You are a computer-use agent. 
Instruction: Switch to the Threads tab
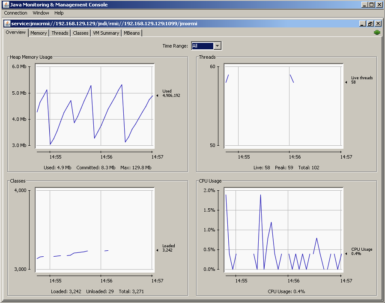[x=60, y=33]
